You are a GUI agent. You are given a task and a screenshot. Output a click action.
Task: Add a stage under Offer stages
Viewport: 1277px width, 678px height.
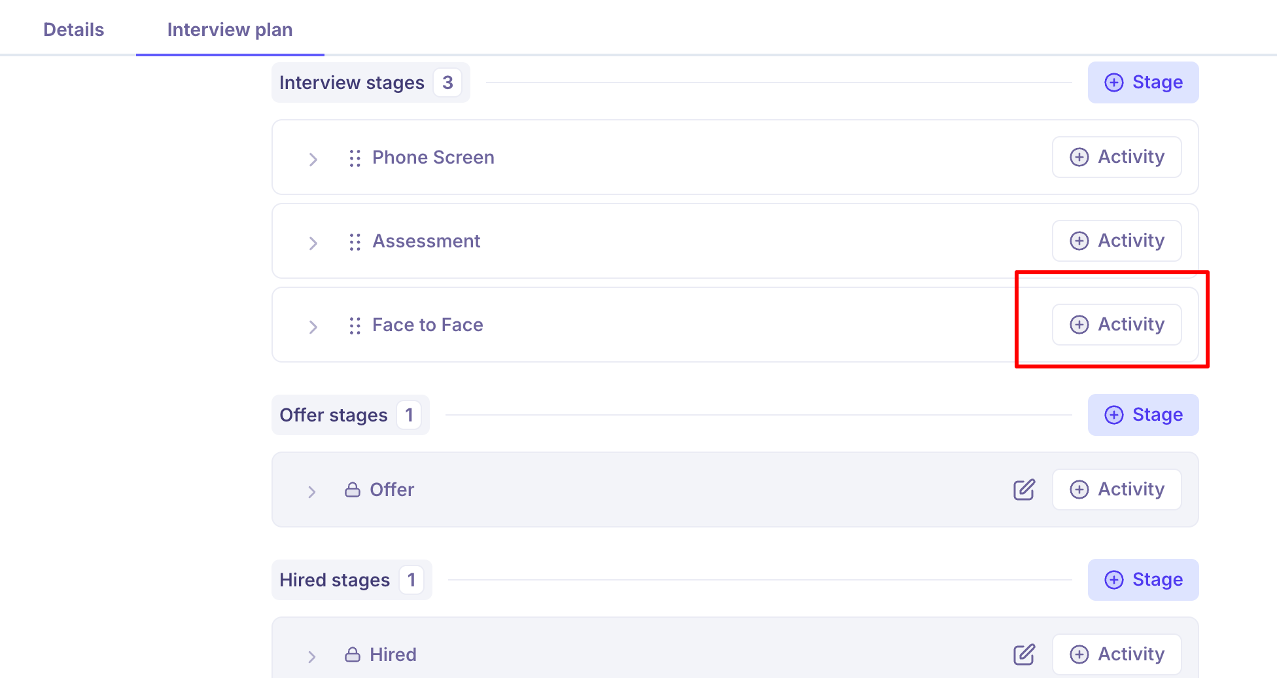pos(1143,415)
